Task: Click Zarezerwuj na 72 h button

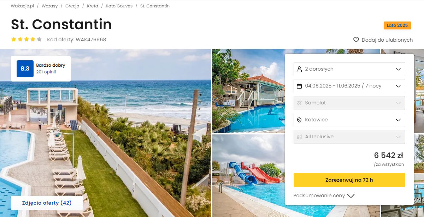Action: click(349, 180)
